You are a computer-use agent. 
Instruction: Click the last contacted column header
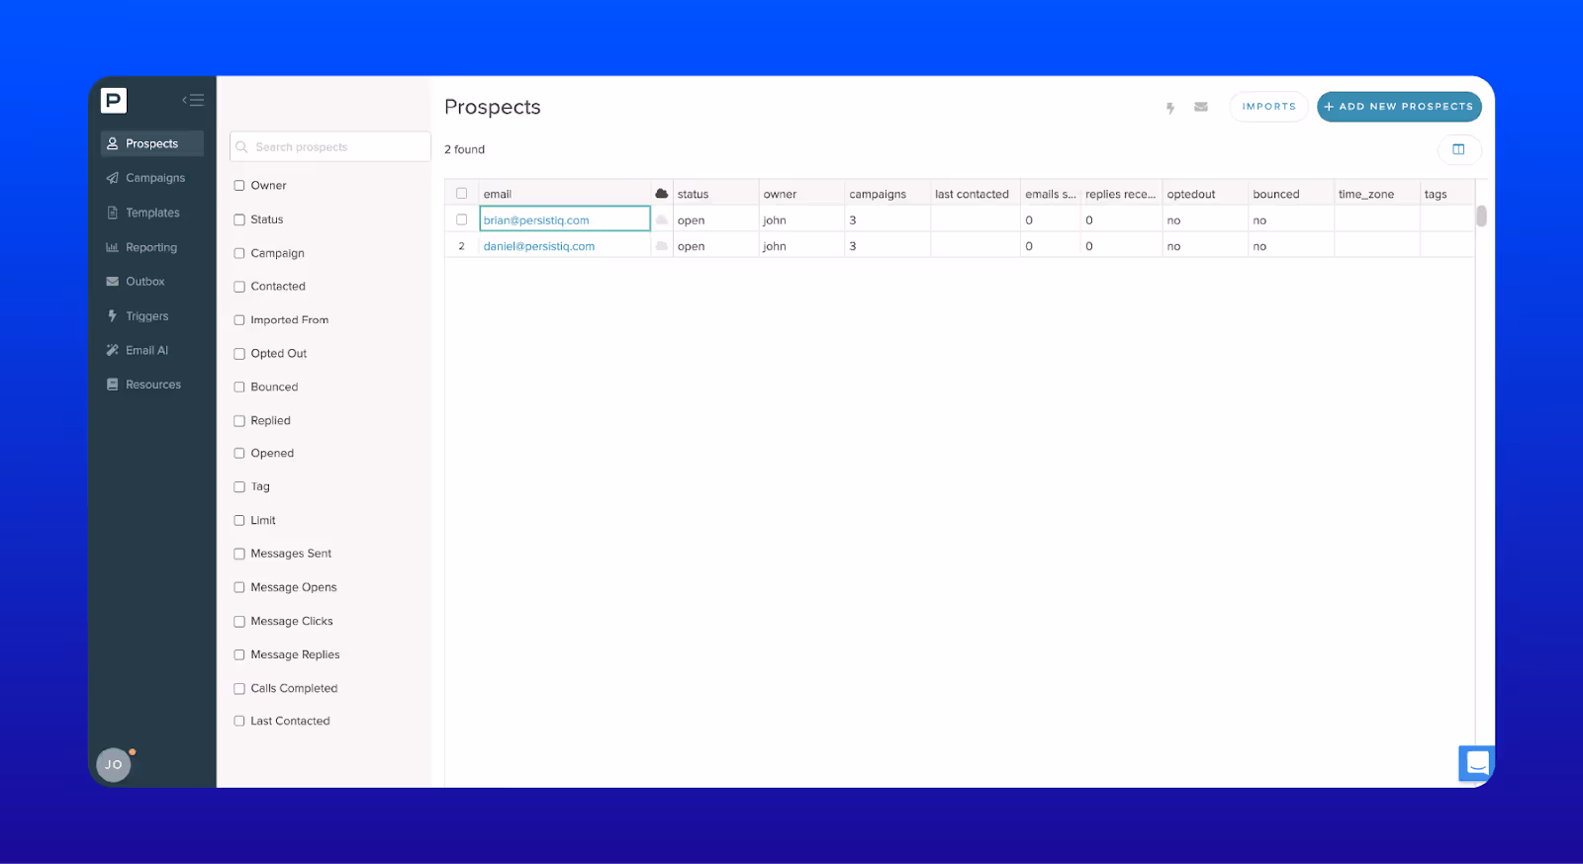976,194
